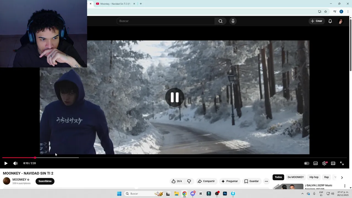This screenshot has height=198, width=352.
Task: Bookmark this page with the star icon
Action: [326, 12]
